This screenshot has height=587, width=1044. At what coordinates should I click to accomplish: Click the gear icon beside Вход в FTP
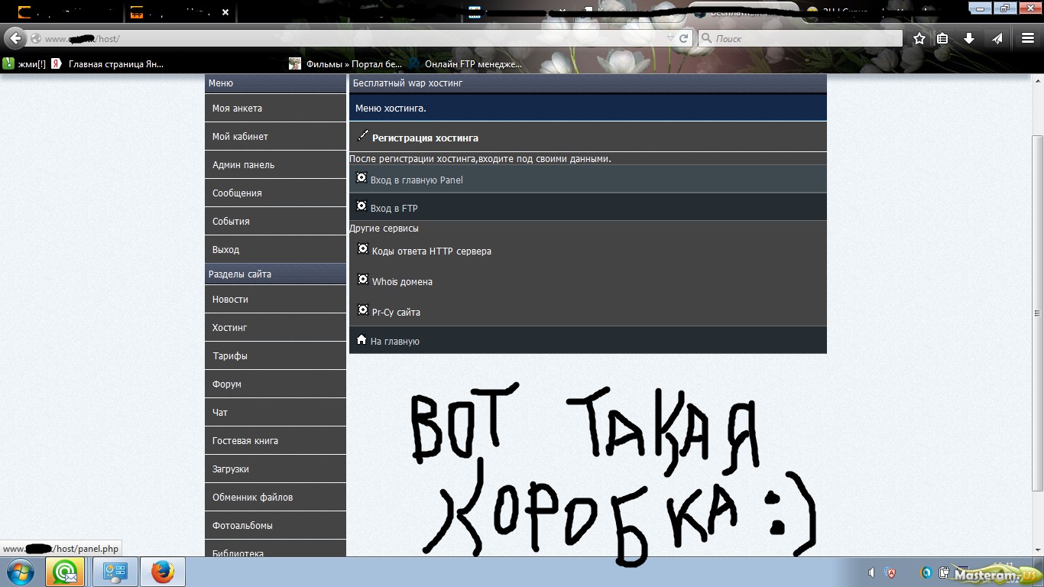coord(362,206)
